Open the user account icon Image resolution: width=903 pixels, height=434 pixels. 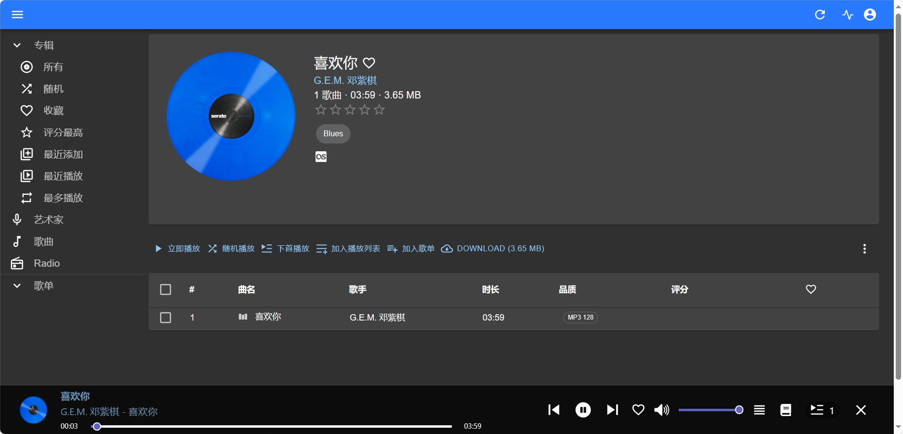(x=870, y=15)
